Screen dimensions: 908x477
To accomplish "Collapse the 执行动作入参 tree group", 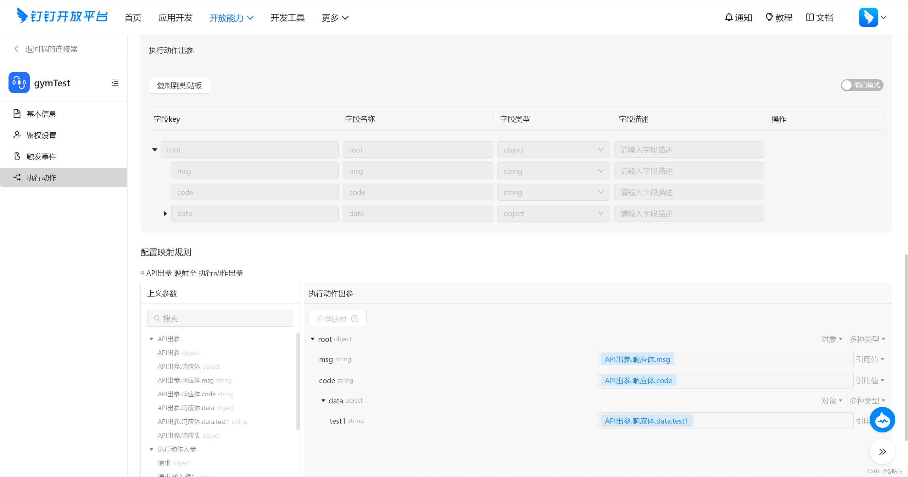I will point(151,449).
